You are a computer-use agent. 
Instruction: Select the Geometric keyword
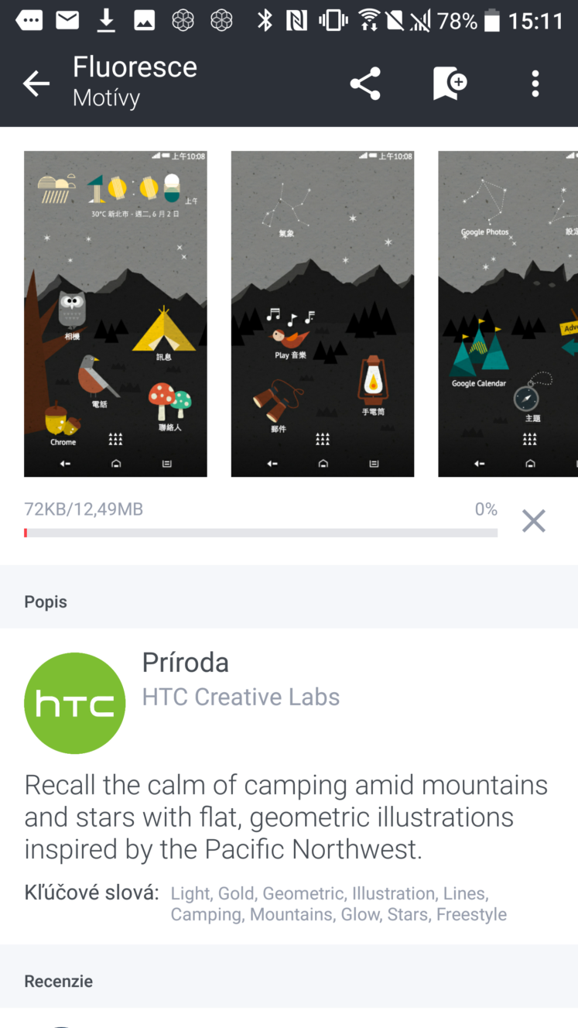click(x=305, y=894)
